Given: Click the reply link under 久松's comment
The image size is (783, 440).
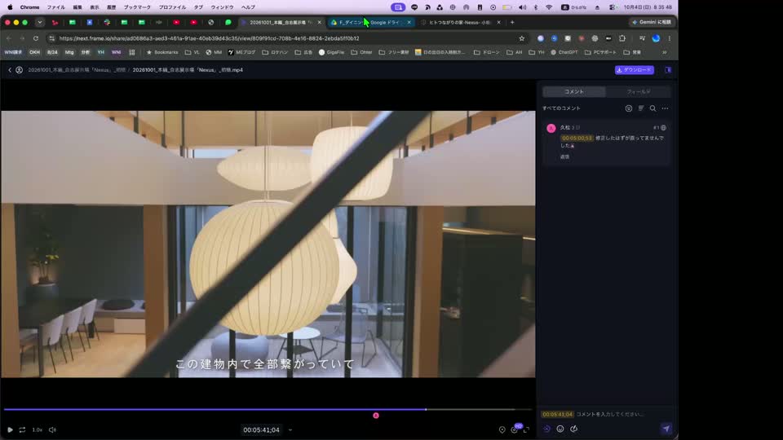Looking at the screenshot, I should click(564, 156).
